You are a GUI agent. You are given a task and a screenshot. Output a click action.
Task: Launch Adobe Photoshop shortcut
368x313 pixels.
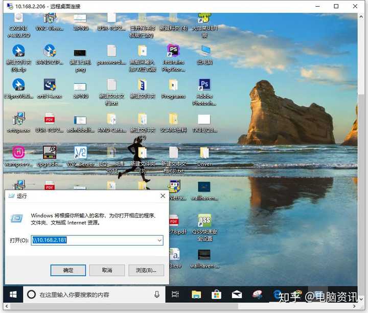pyautogui.click(x=204, y=92)
